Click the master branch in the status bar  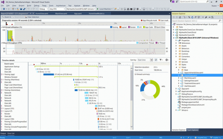click(216, 138)
